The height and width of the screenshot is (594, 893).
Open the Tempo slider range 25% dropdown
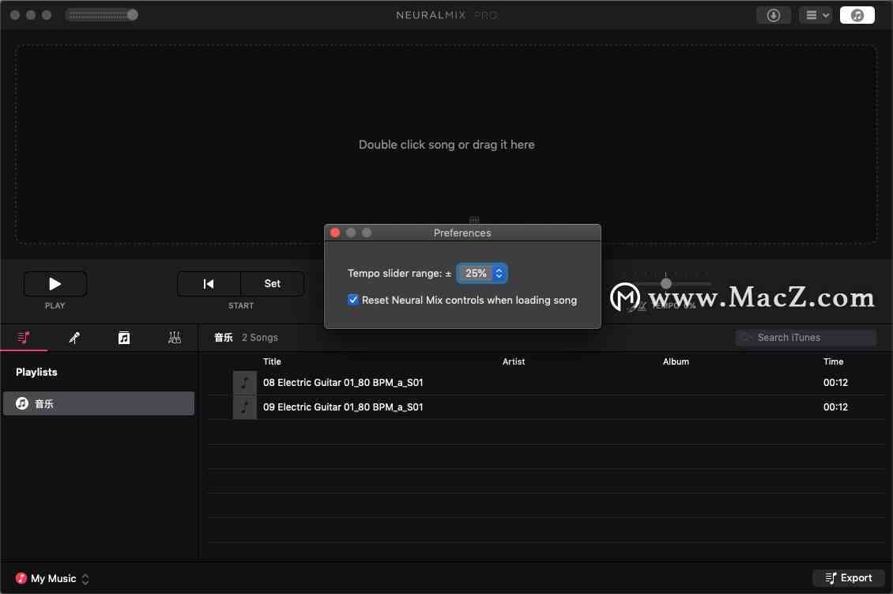tap(482, 273)
